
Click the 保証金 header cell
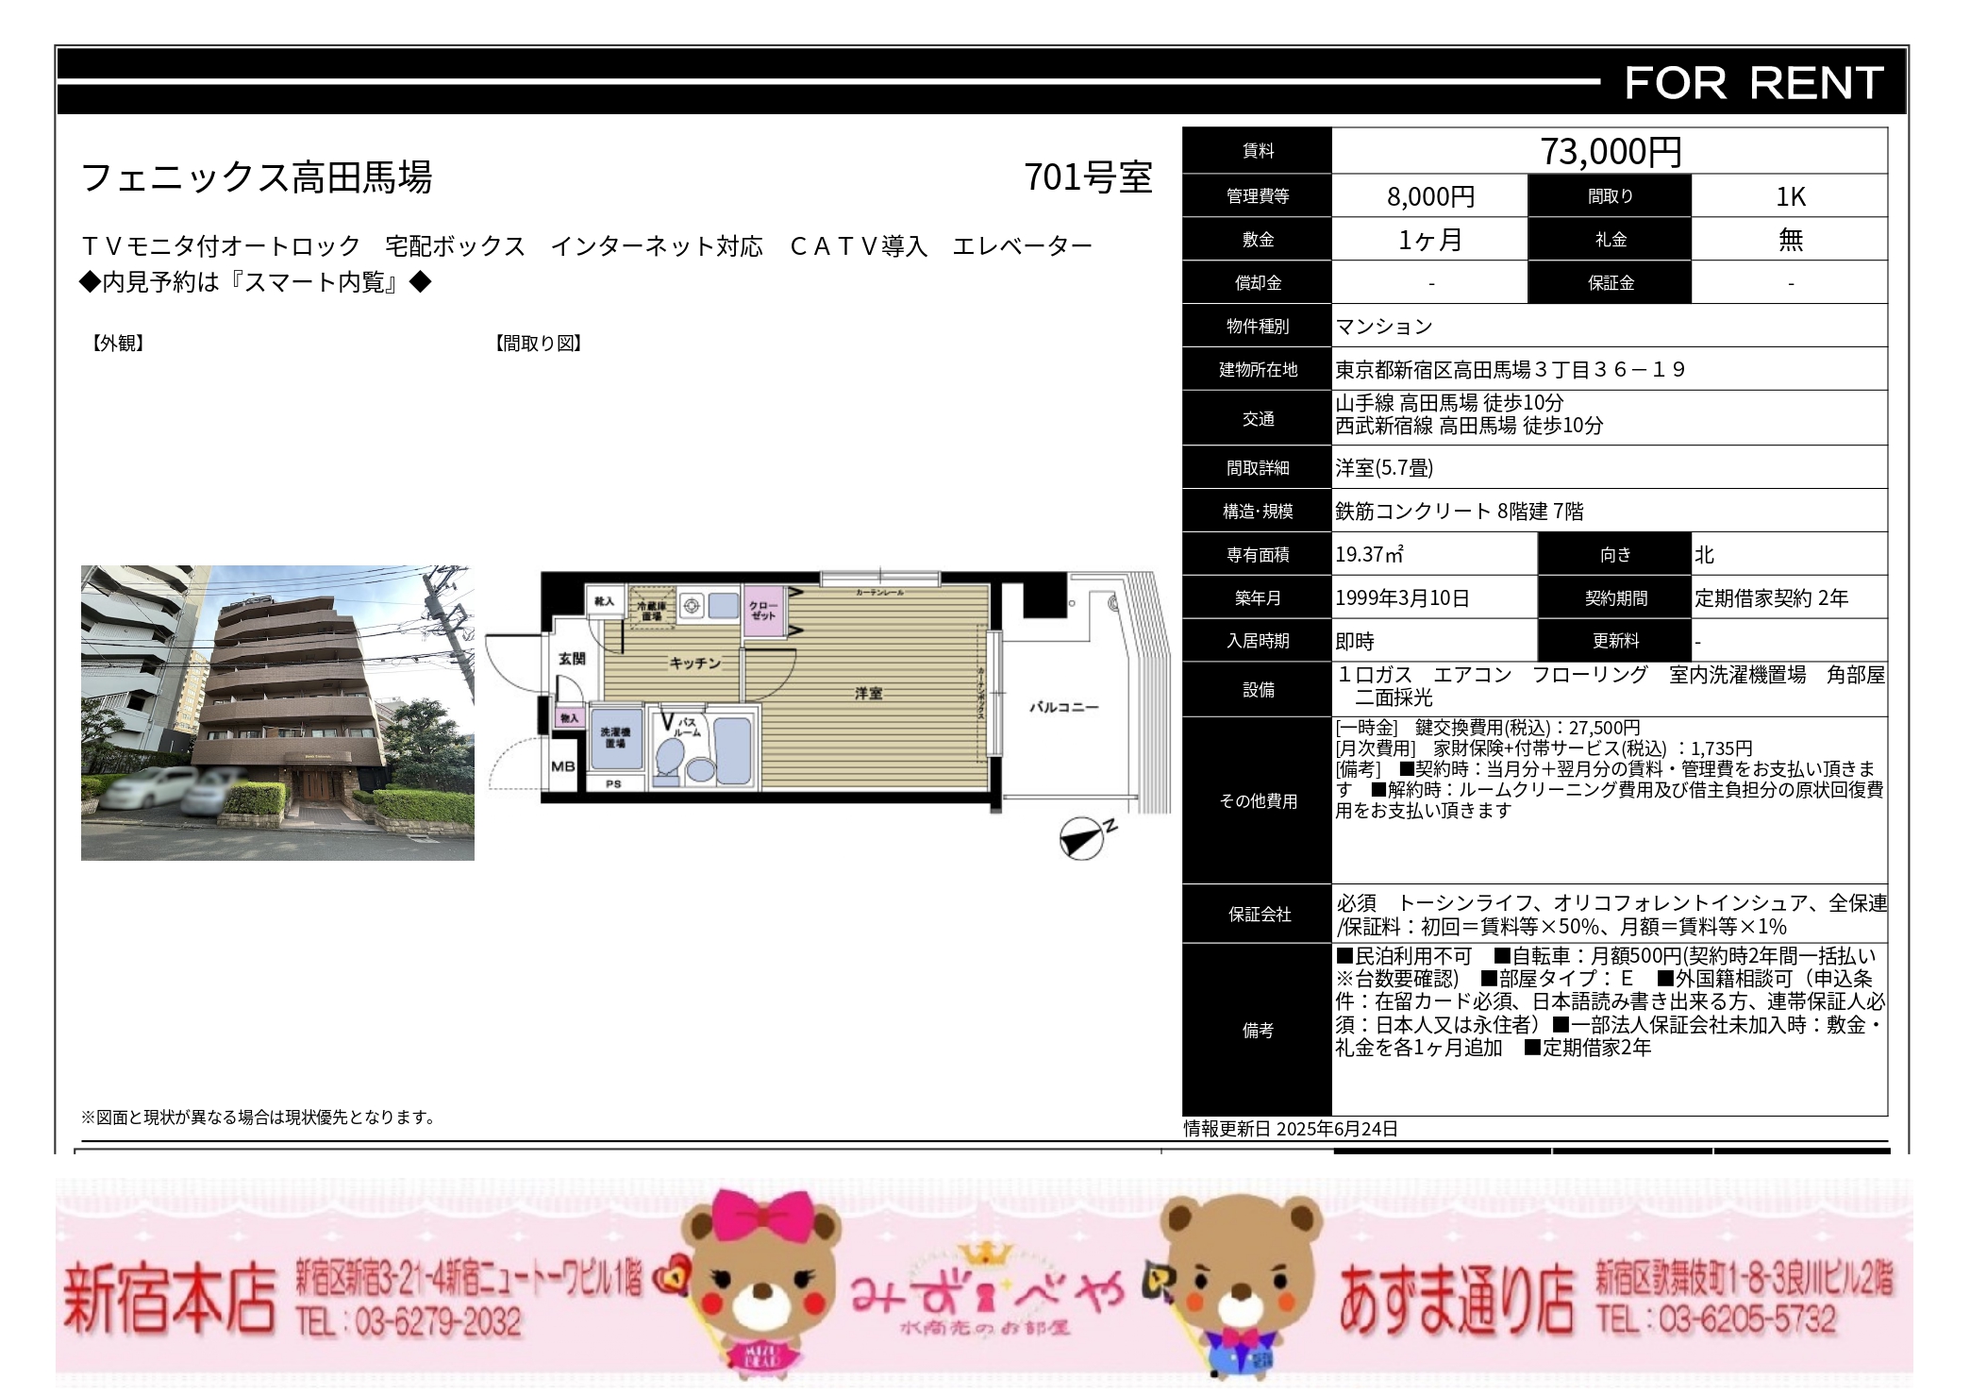(1611, 283)
